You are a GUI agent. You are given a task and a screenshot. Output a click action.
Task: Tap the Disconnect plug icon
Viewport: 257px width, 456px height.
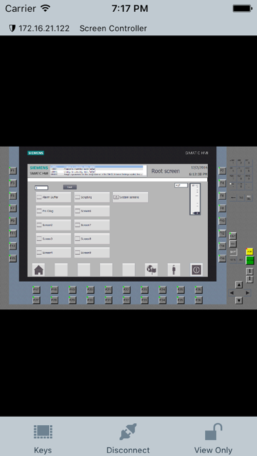[128, 432]
